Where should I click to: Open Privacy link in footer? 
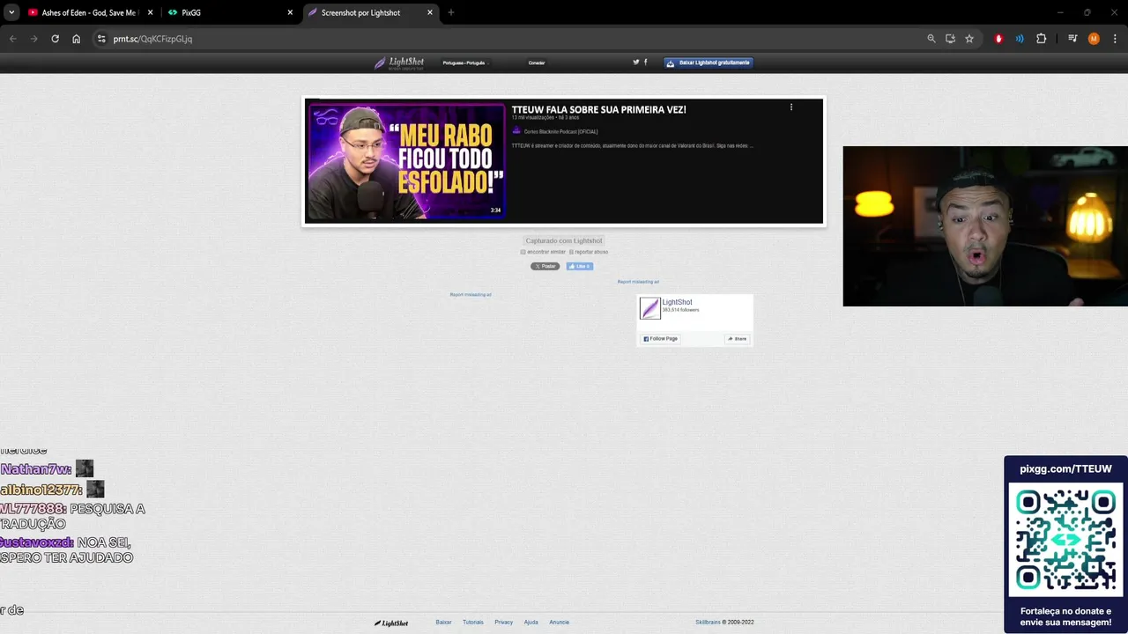click(x=503, y=623)
